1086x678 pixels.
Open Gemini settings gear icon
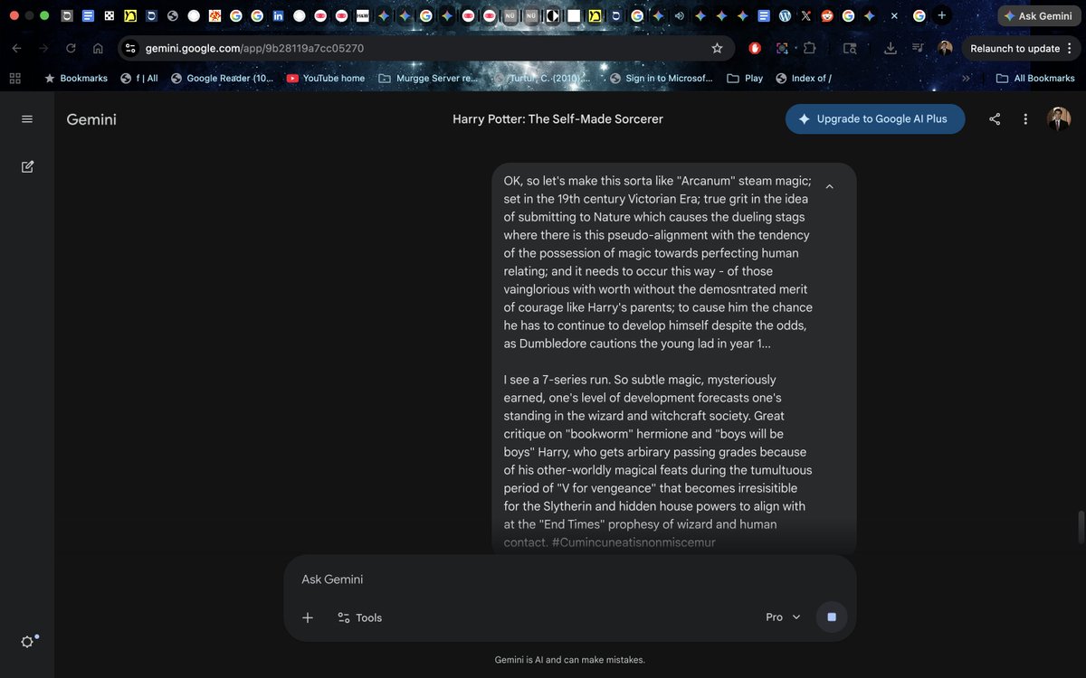pos(27,641)
